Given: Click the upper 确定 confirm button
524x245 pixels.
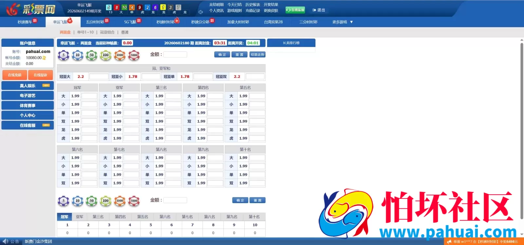Looking at the screenshot, I should pos(222,55).
